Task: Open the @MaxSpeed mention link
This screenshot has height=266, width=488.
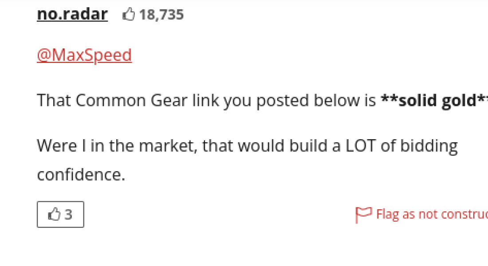Action: (x=84, y=55)
